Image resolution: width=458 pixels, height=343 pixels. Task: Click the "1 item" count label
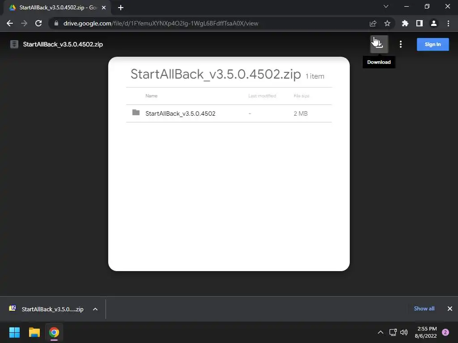click(315, 76)
